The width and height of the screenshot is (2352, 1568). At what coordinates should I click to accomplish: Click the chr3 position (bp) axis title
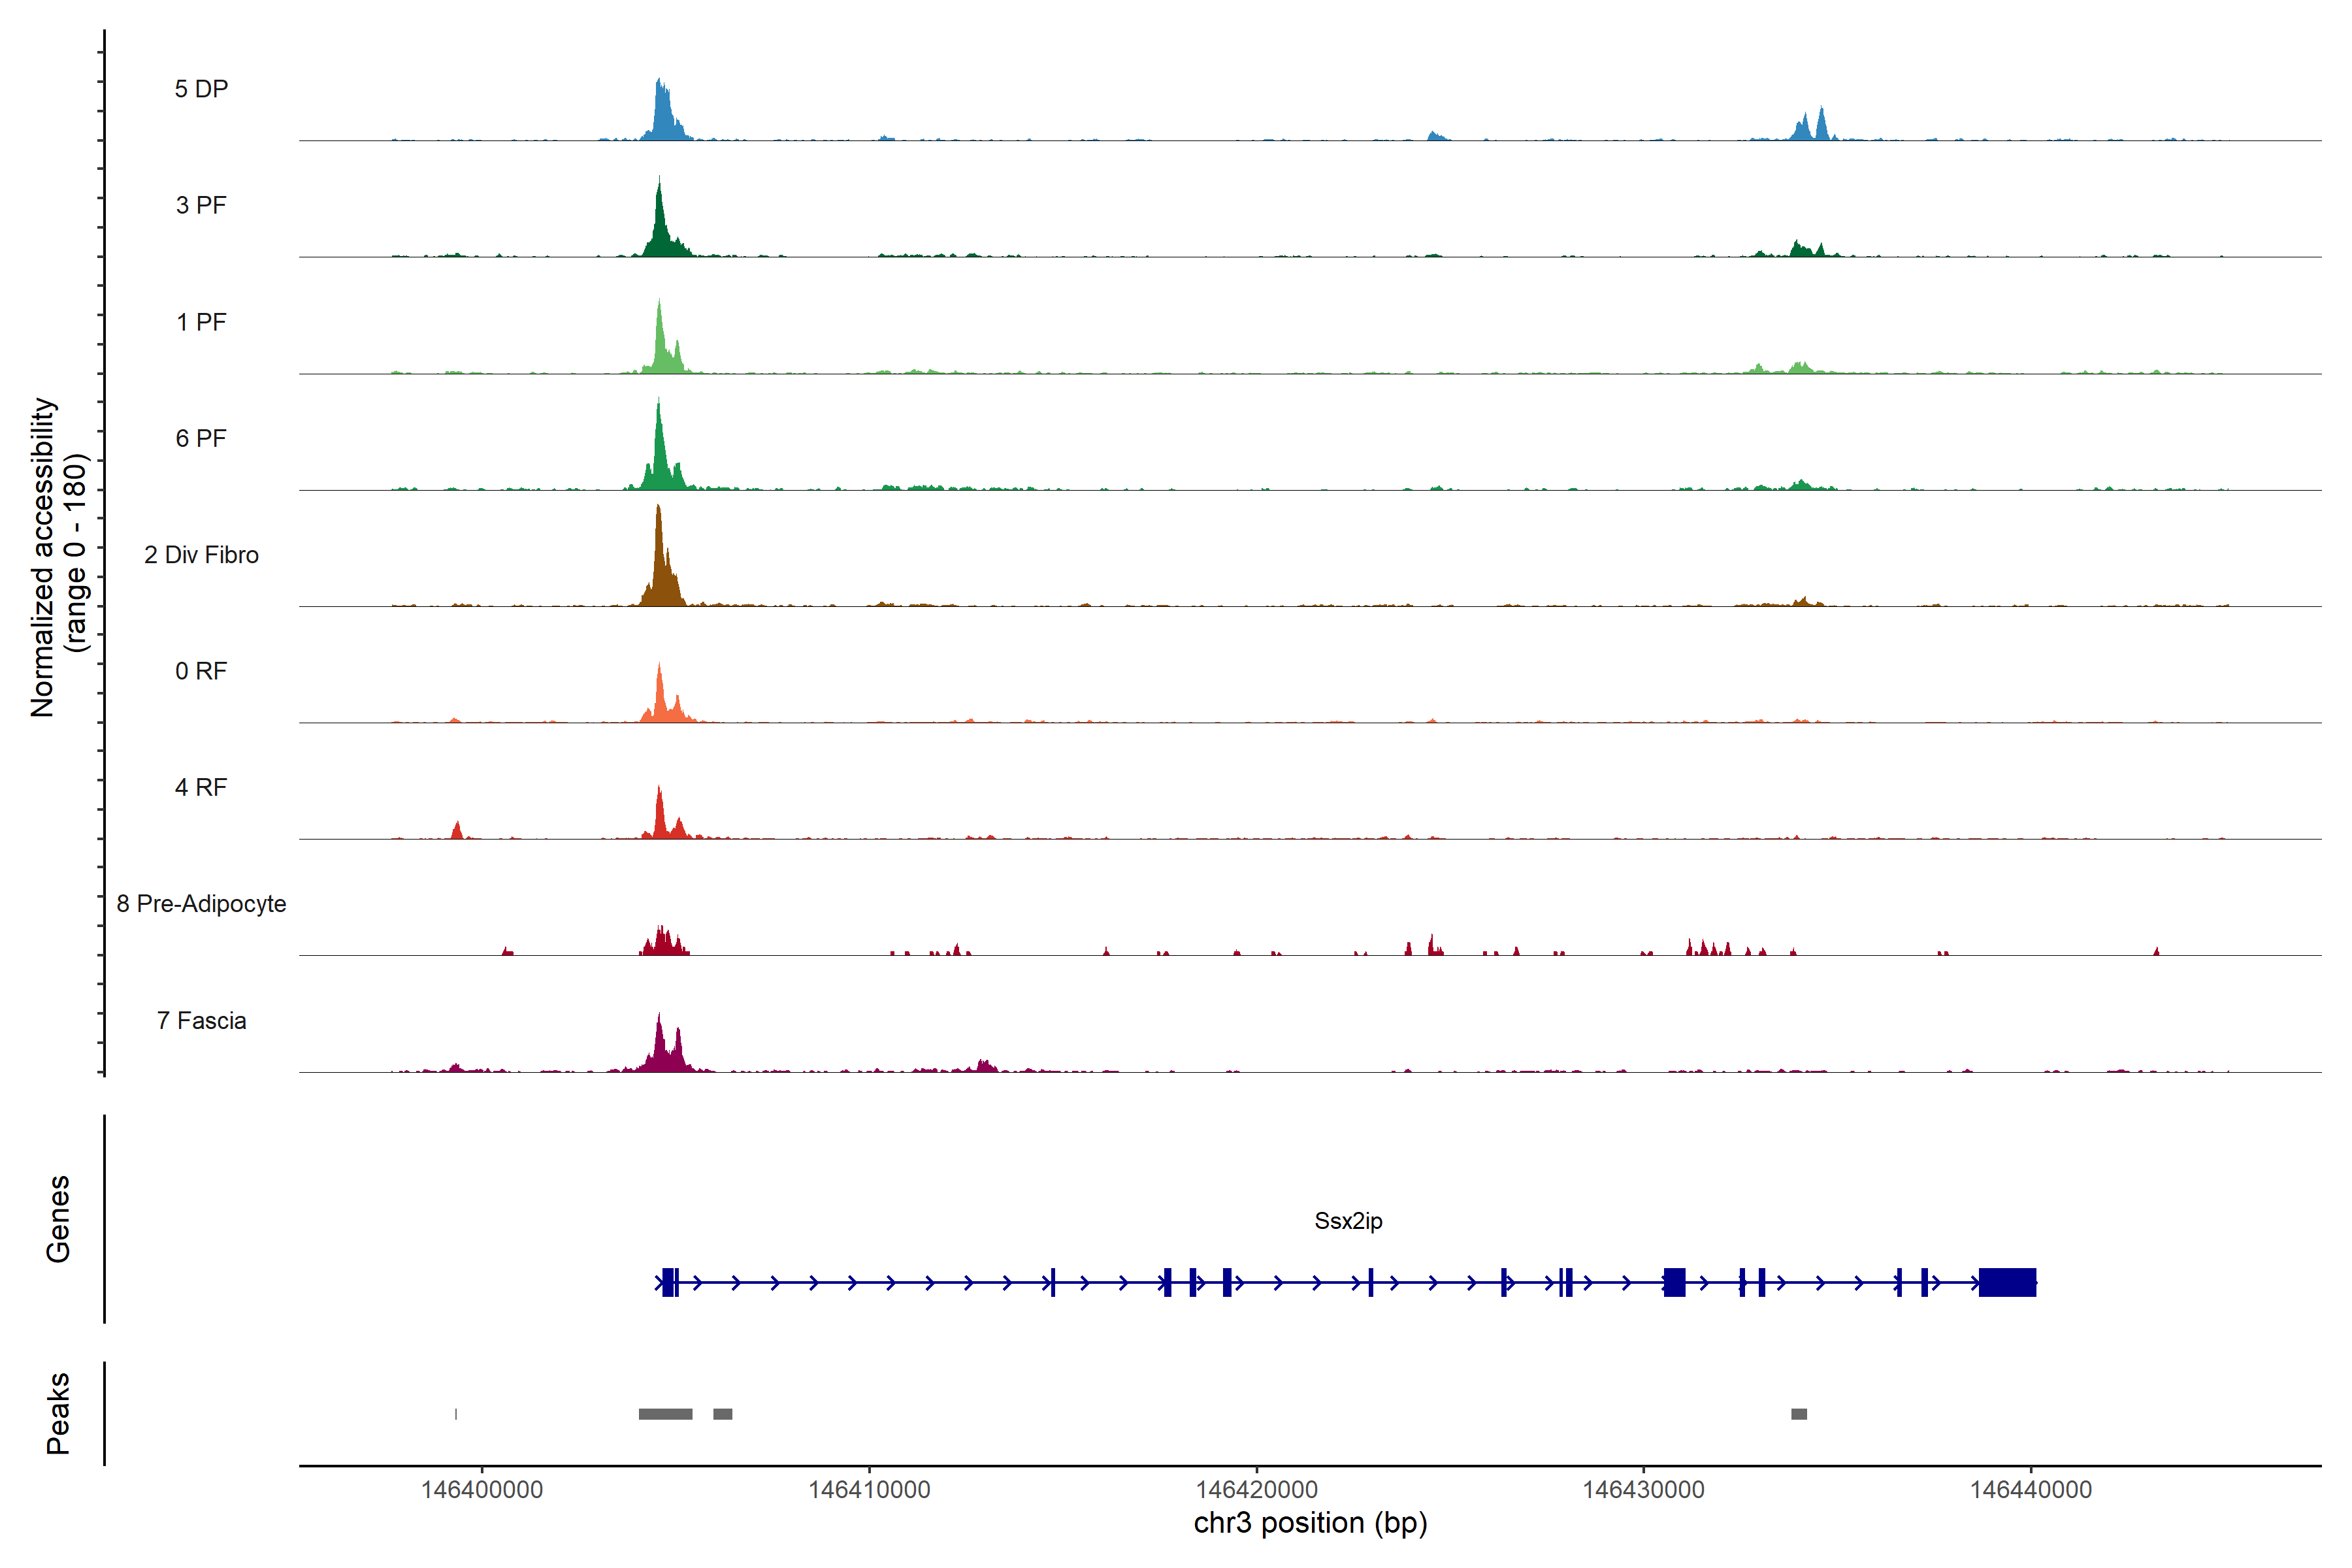1310,1523
